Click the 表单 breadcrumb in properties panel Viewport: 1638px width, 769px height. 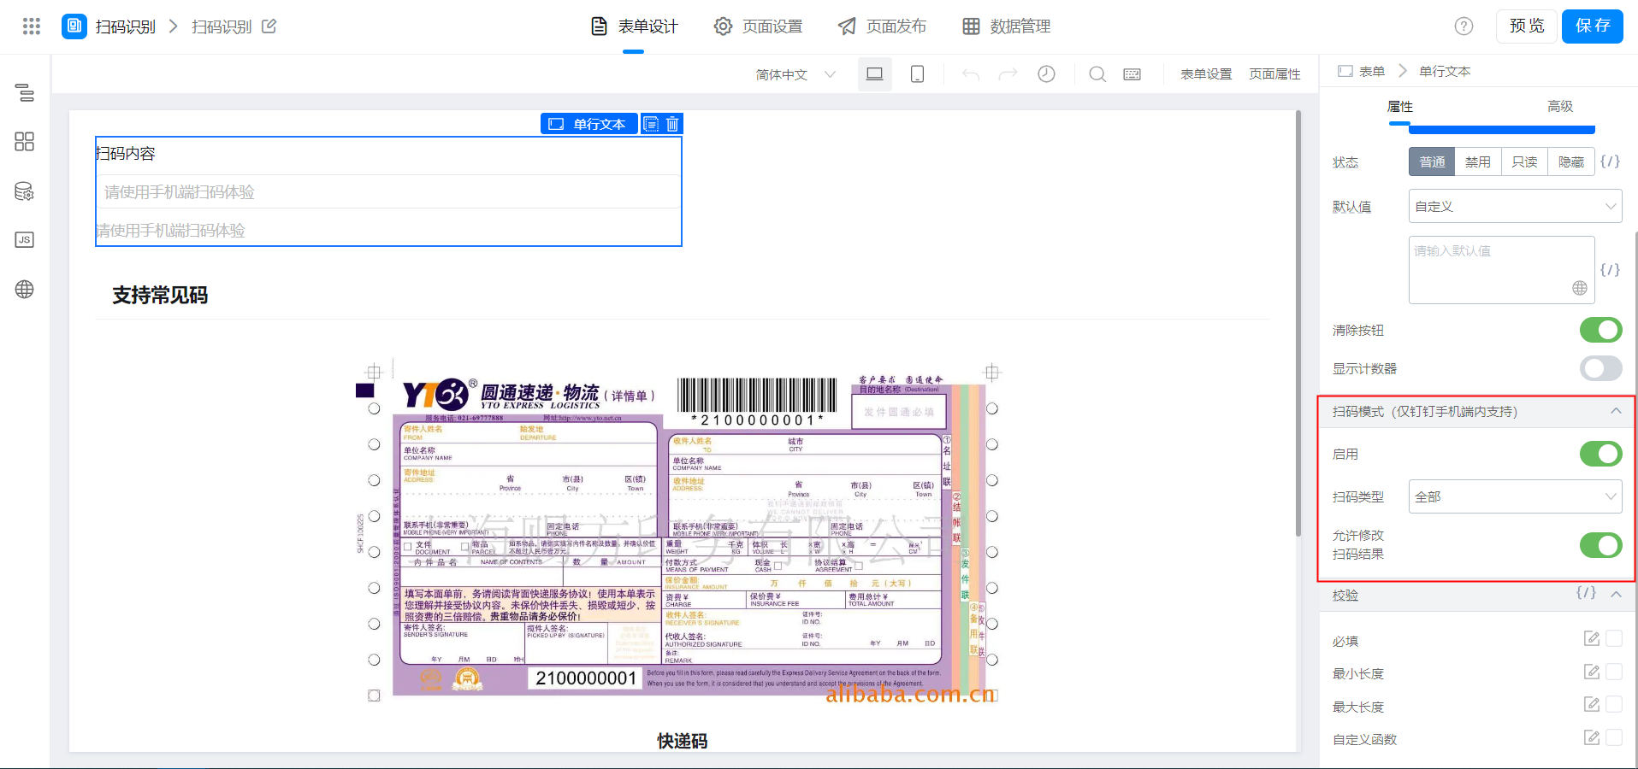pos(1362,71)
